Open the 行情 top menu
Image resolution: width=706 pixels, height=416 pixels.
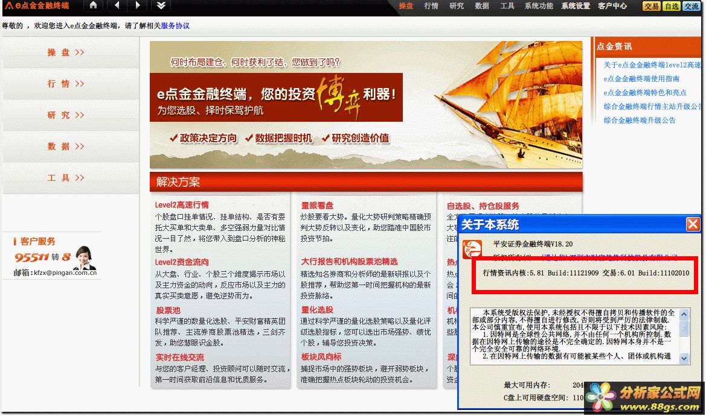[x=431, y=6]
